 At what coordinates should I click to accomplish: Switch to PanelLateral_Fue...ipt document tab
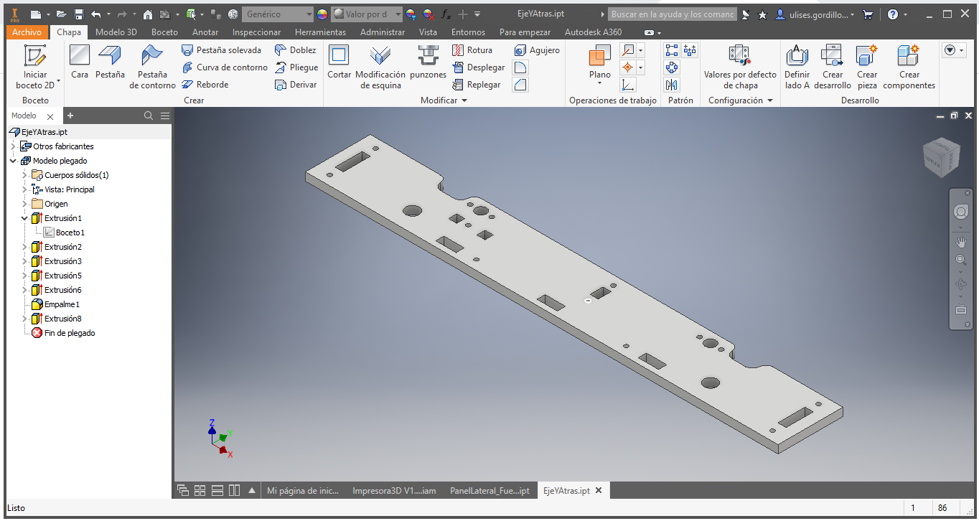pyautogui.click(x=489, y=491)
